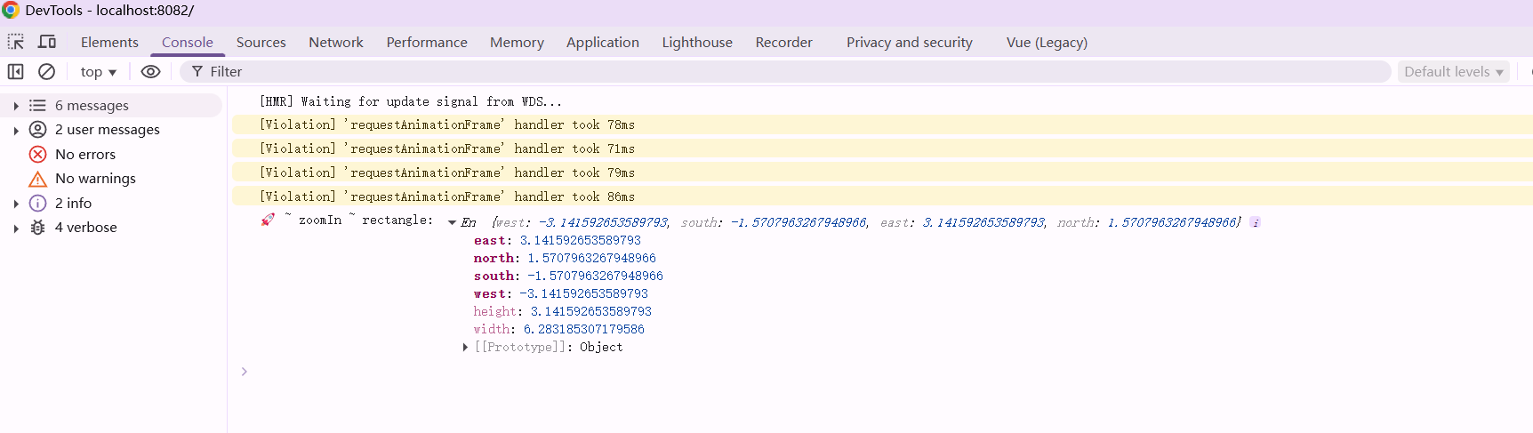Collapse the logged rectangle object
This screenshot has width=1533, height=433.
pos(452,222)
